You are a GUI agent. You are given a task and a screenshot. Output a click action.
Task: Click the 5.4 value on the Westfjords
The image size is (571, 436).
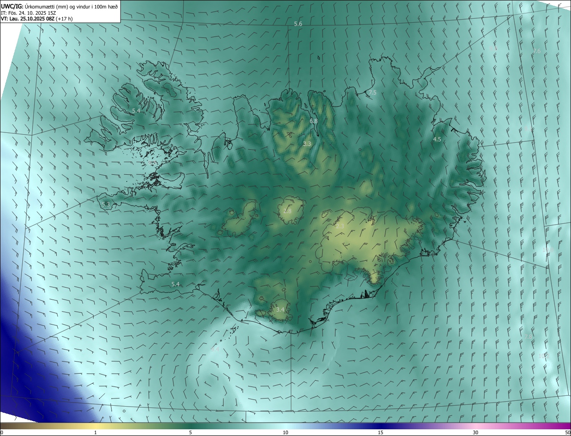click(136, 110)
